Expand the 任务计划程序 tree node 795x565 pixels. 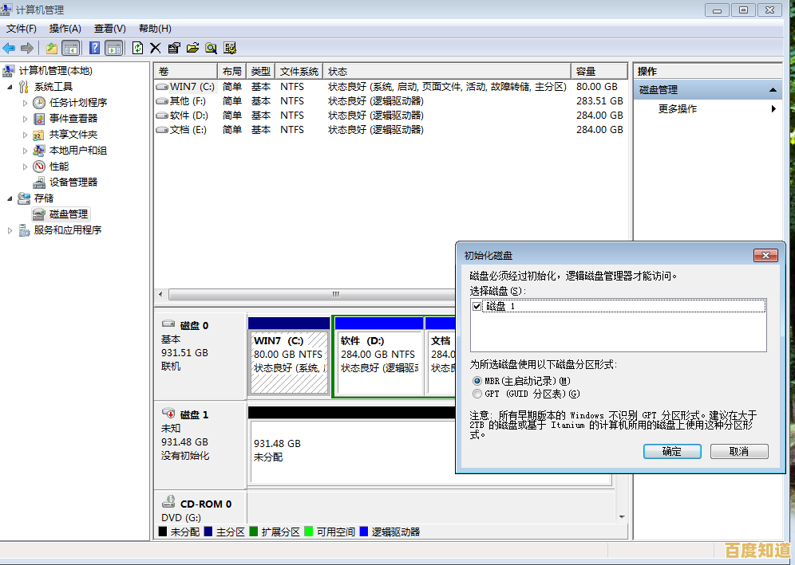26,103
